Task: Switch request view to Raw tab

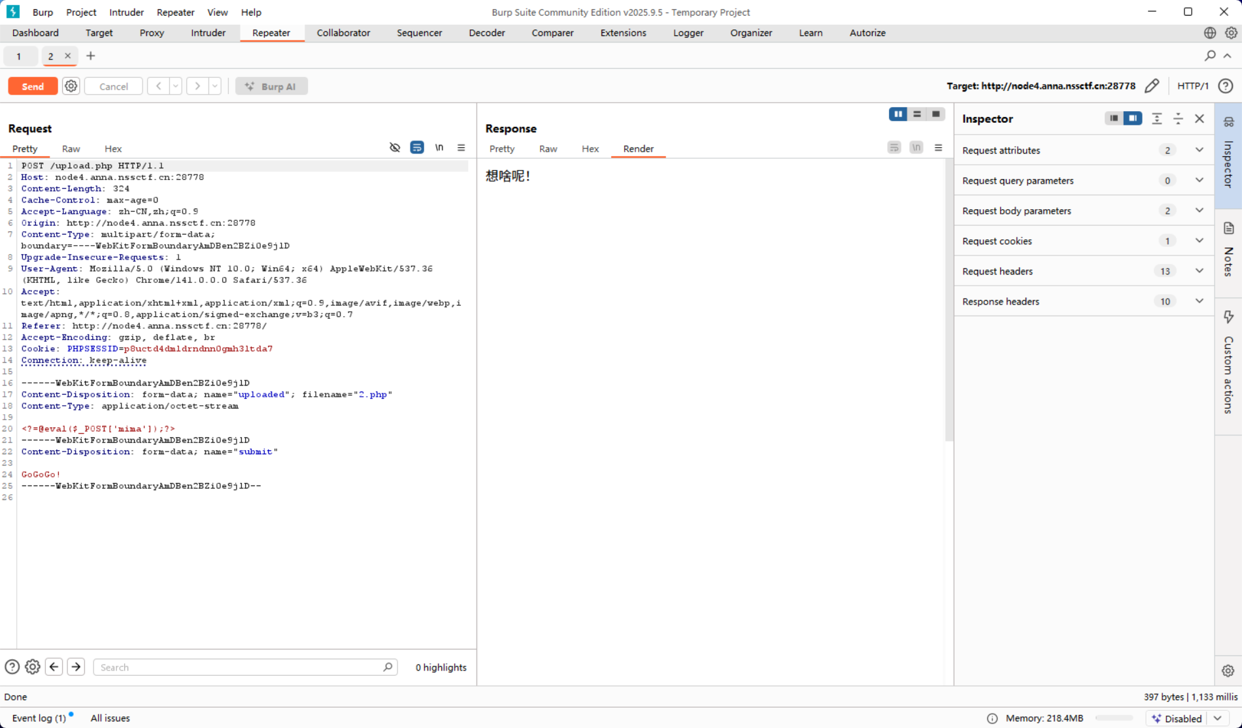Action: coord(71,149)
